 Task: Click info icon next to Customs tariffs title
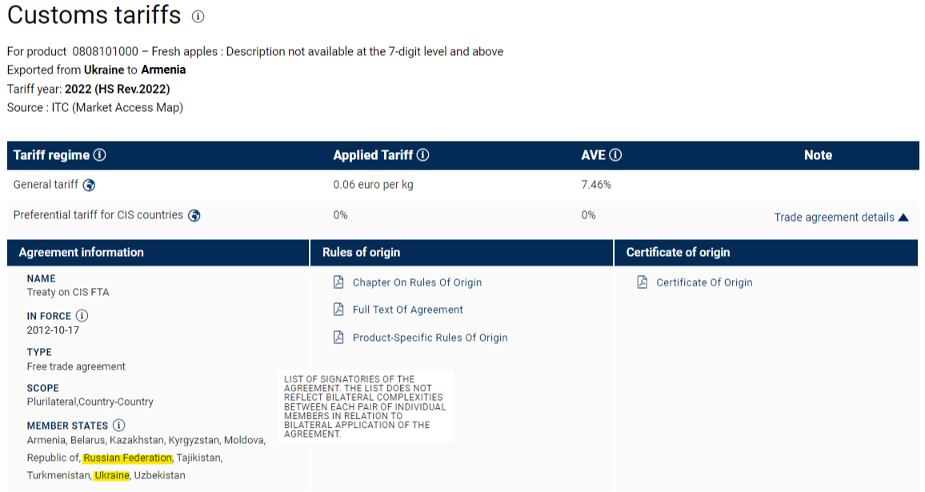click(x=198, y=16)
